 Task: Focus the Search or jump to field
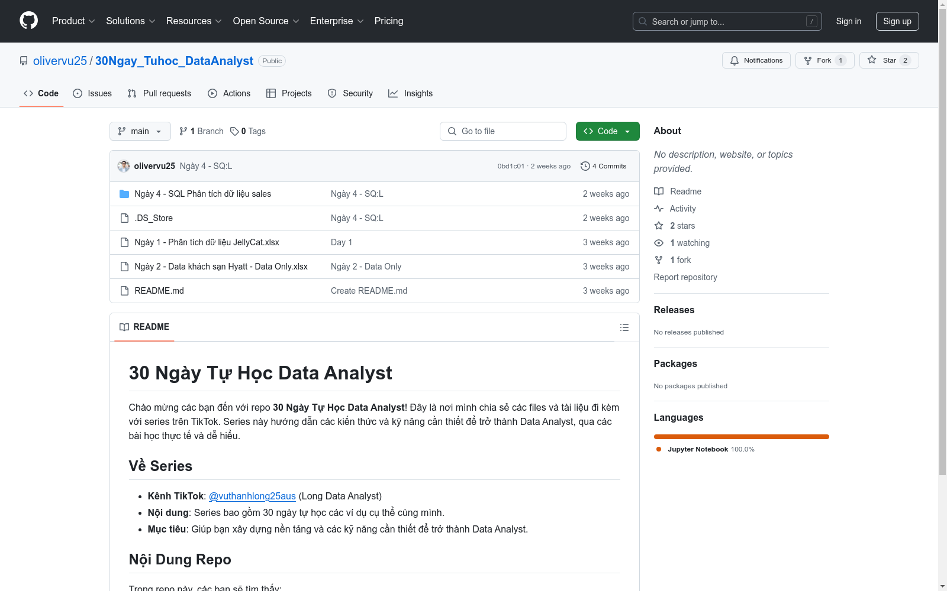(727, 21)
